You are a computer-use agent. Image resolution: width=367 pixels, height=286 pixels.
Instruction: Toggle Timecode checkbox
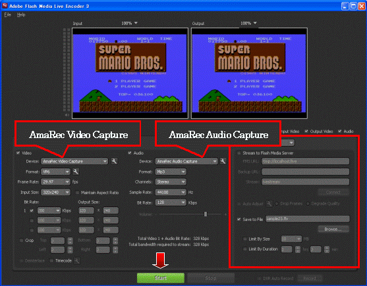[x=51, y=260]
